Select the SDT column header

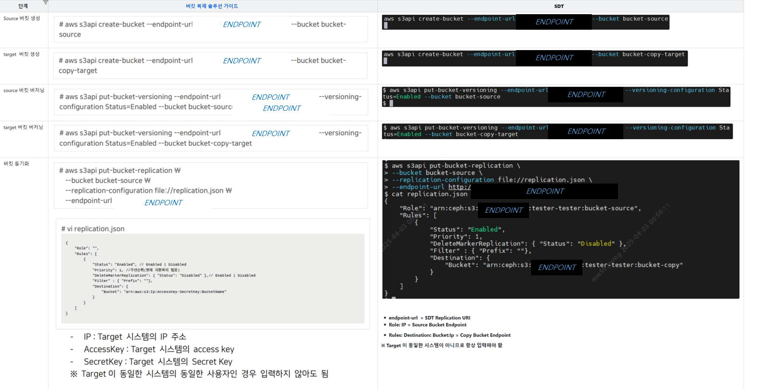pos(559,6)
